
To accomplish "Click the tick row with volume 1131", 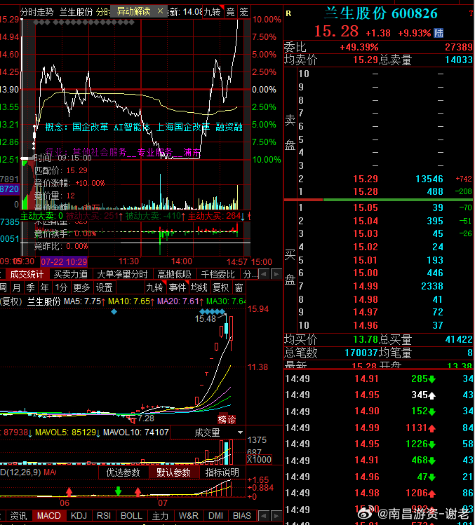I will tap(379, 428).
